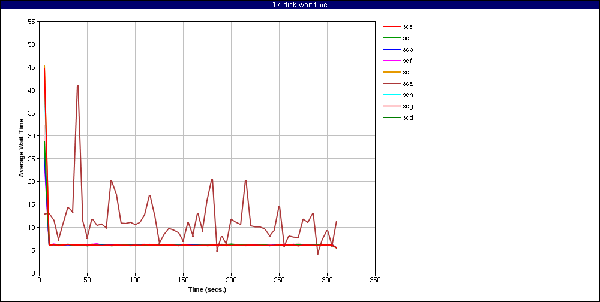The height and width of the screenshot is (302, 600).
Task: Select the sda legend label
Action: 407,83
